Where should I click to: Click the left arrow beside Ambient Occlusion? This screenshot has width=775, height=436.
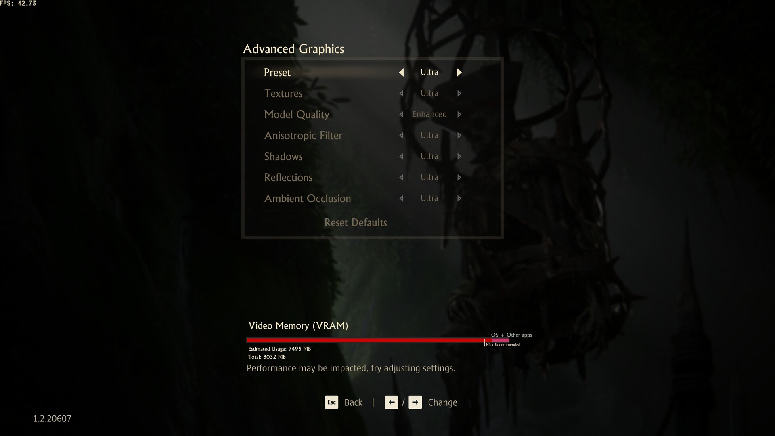click(401, 198)
